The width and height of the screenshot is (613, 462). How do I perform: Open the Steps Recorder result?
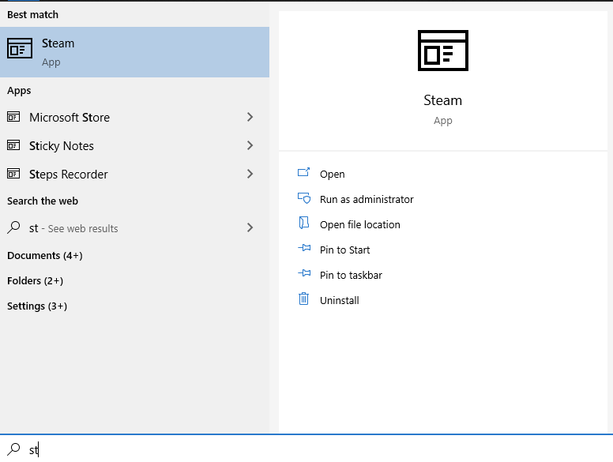[x=134, y=175]
